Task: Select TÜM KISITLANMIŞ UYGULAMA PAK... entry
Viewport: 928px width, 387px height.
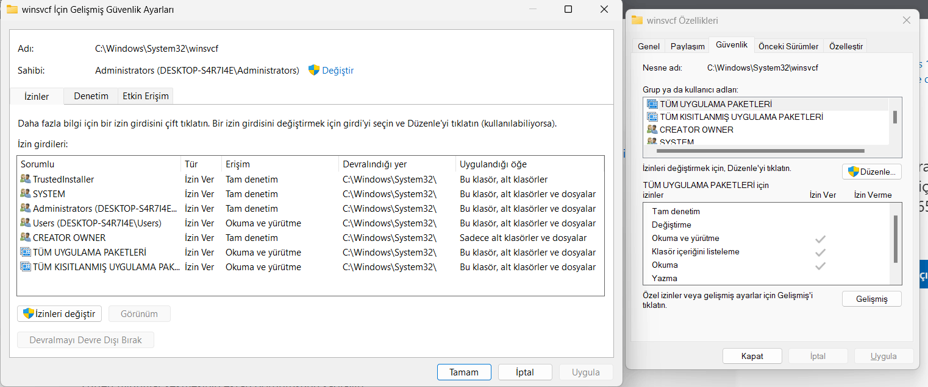Action: (310, 267)
